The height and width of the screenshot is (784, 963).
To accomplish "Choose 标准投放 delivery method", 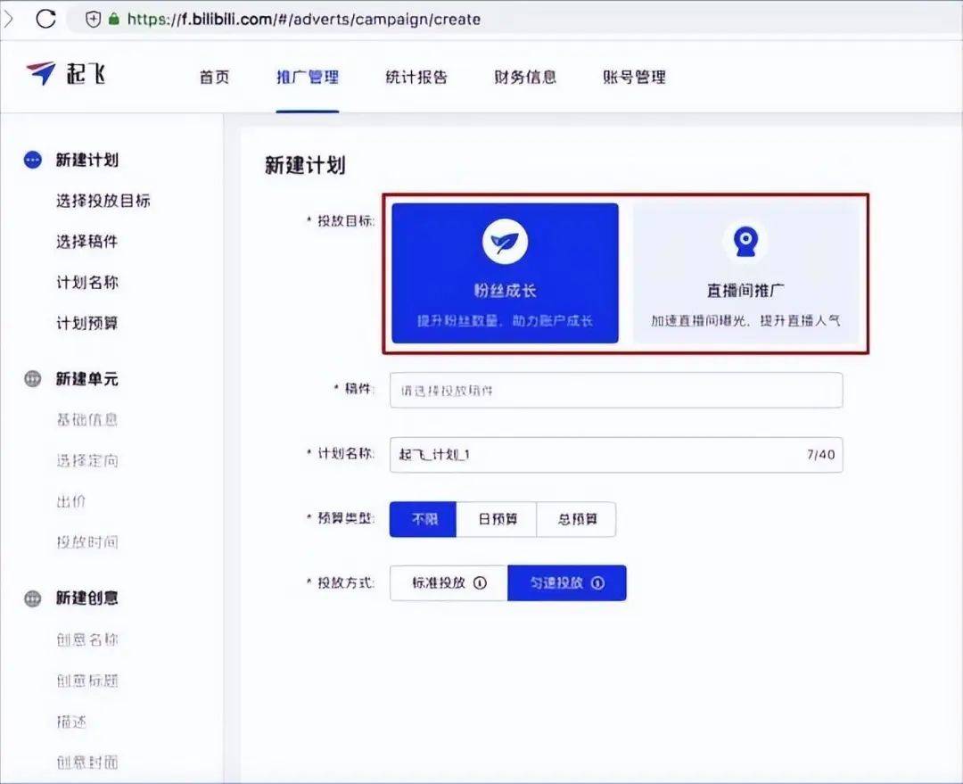I will 449,582.
